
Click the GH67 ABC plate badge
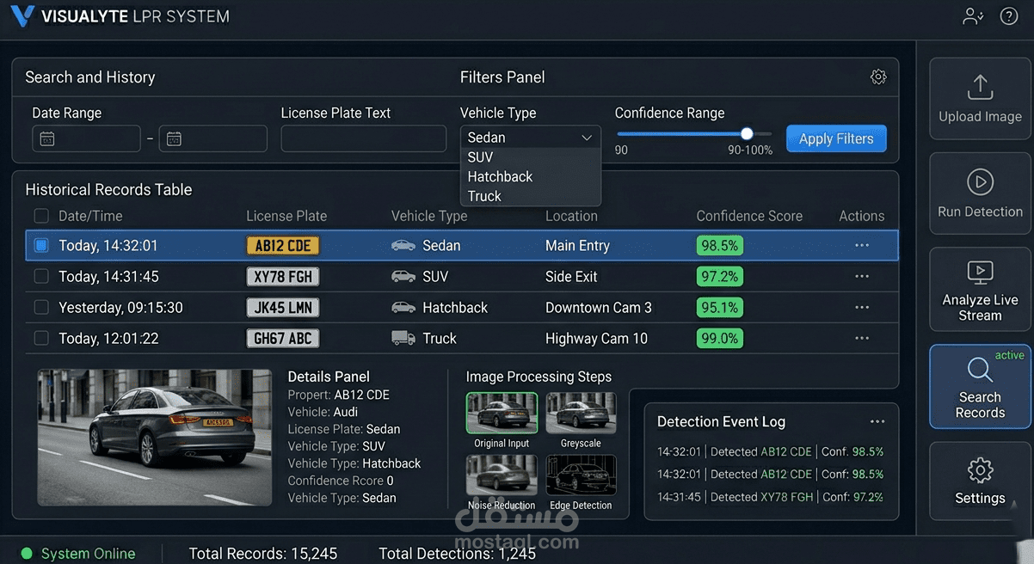pyautogui.click(x=283, y=339)
